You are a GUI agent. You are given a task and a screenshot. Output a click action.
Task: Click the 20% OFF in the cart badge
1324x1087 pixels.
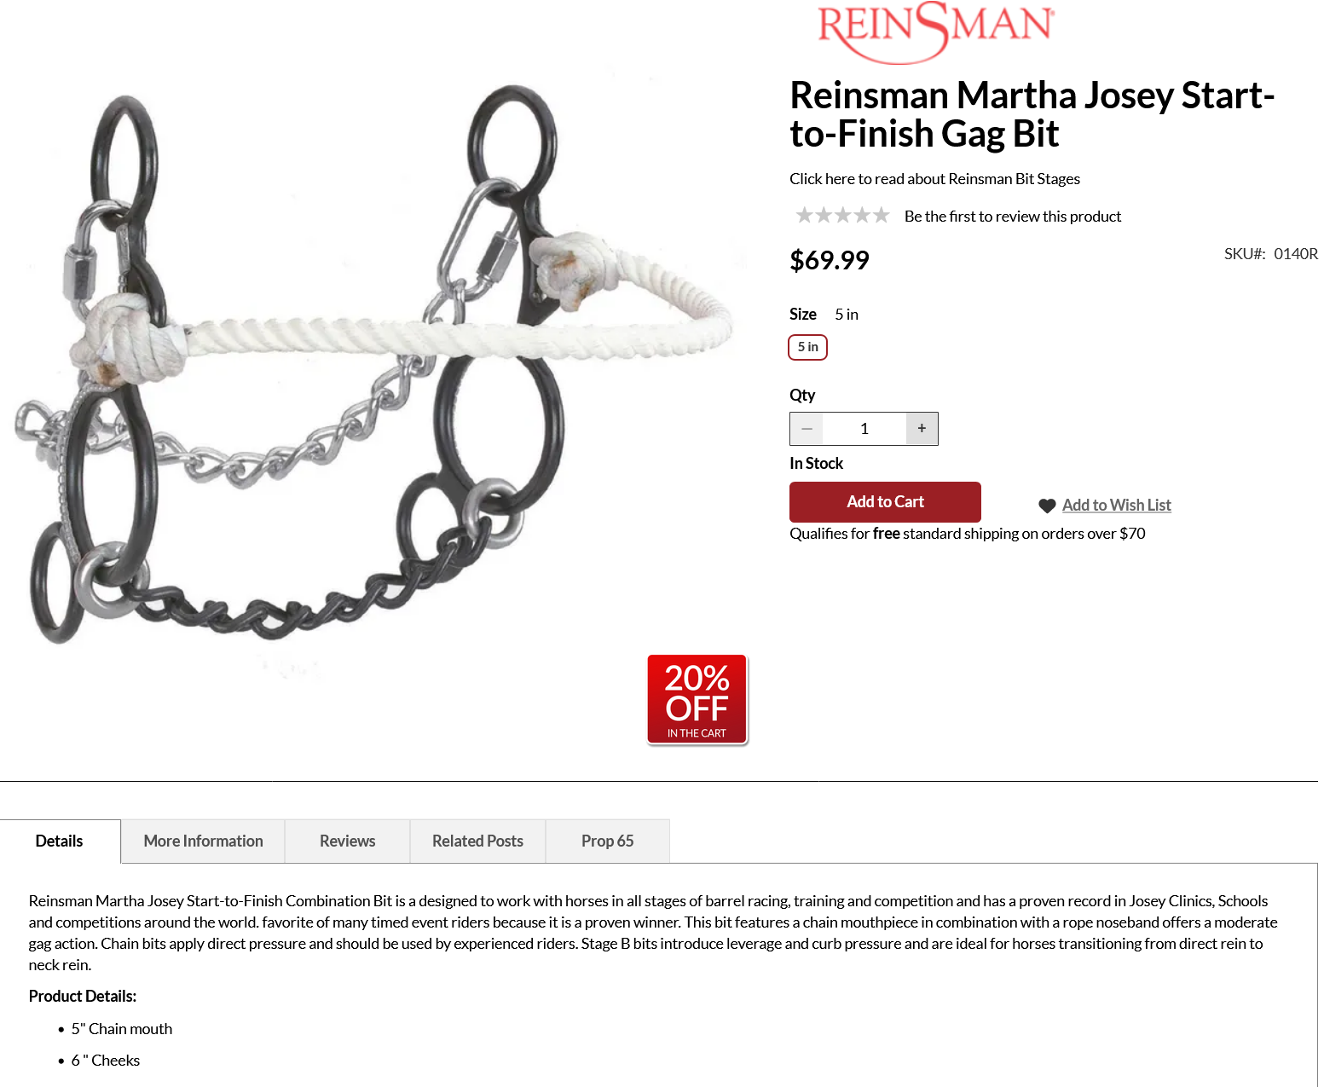point(697,700)
